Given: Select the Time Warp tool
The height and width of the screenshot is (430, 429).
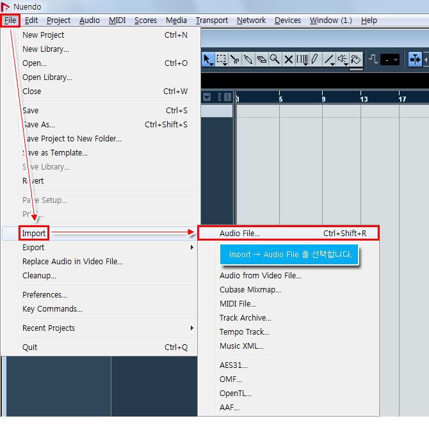Looking at the screenshot, I should [302, 60].
